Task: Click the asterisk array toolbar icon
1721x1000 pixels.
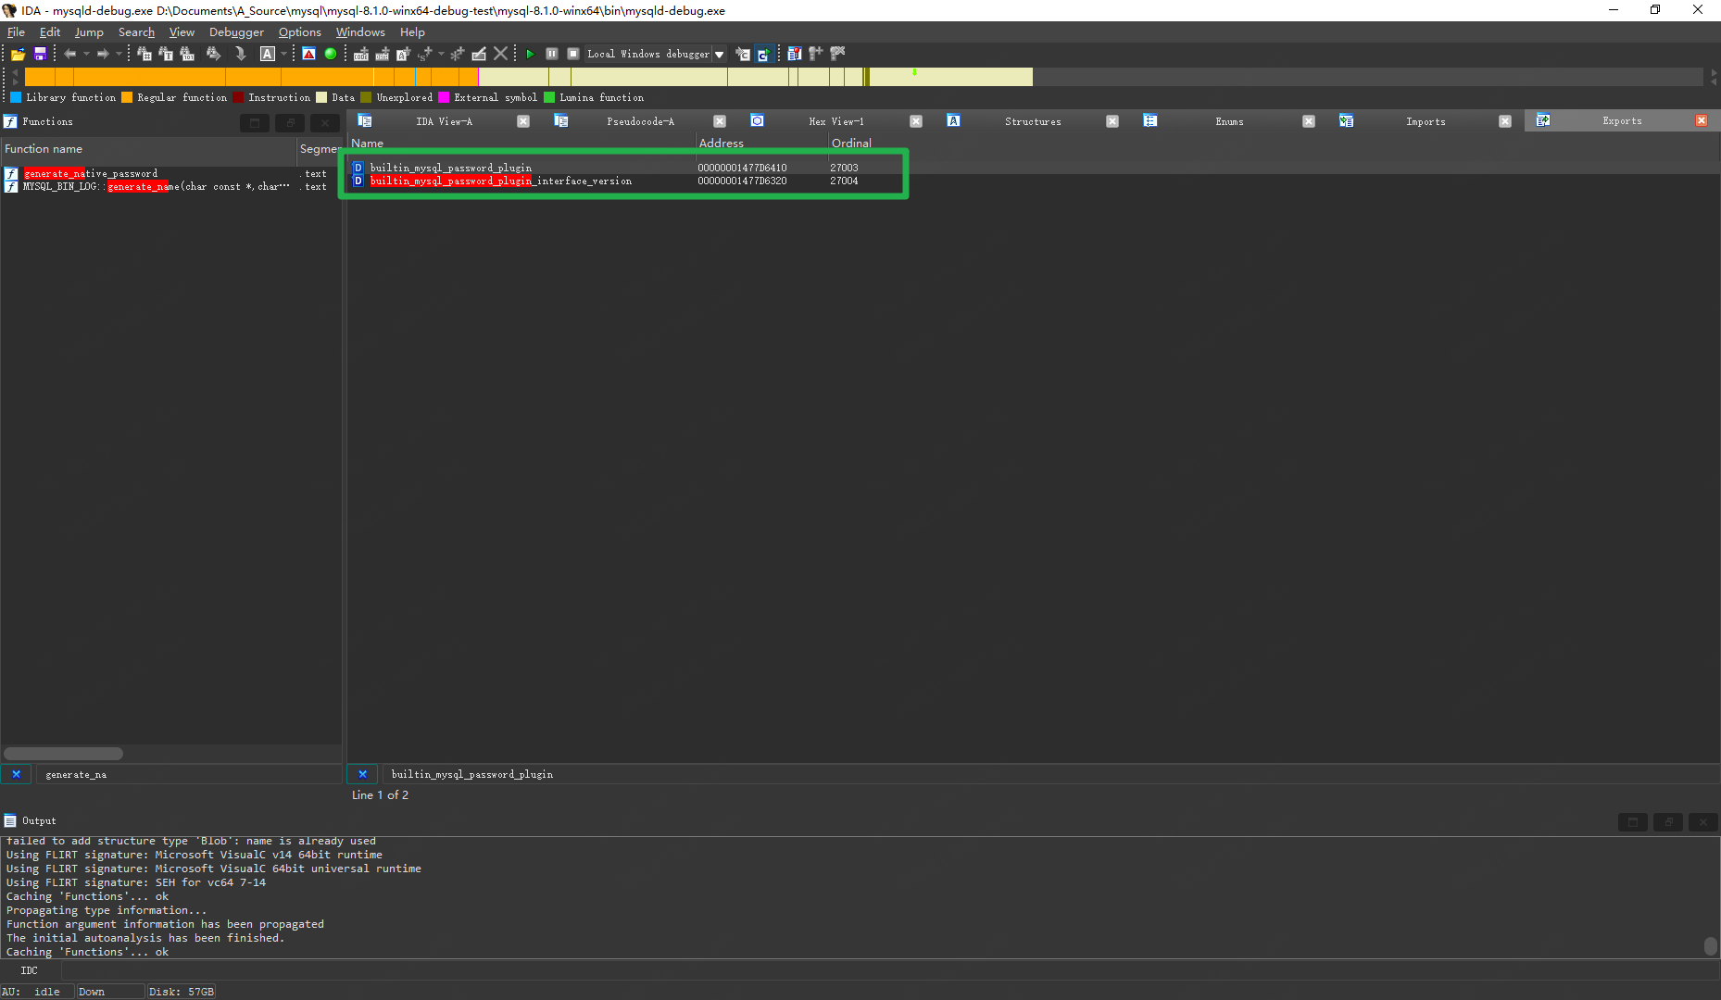Action: [458, 54]
